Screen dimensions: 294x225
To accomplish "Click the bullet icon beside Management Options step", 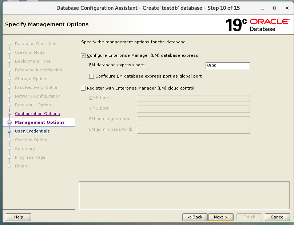I will (x=9, y=123).
